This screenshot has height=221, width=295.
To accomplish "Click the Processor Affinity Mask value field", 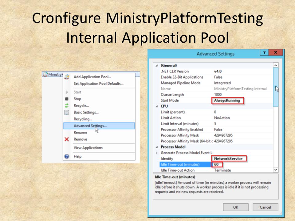I will [x=223, y=135].
